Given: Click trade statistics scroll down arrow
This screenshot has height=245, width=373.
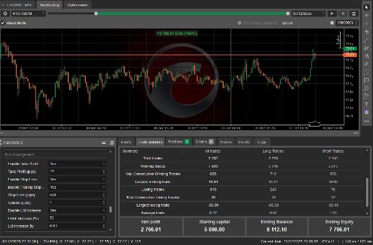Looking at the screenshot, I should pyautogui.click(x=367, y=213).
